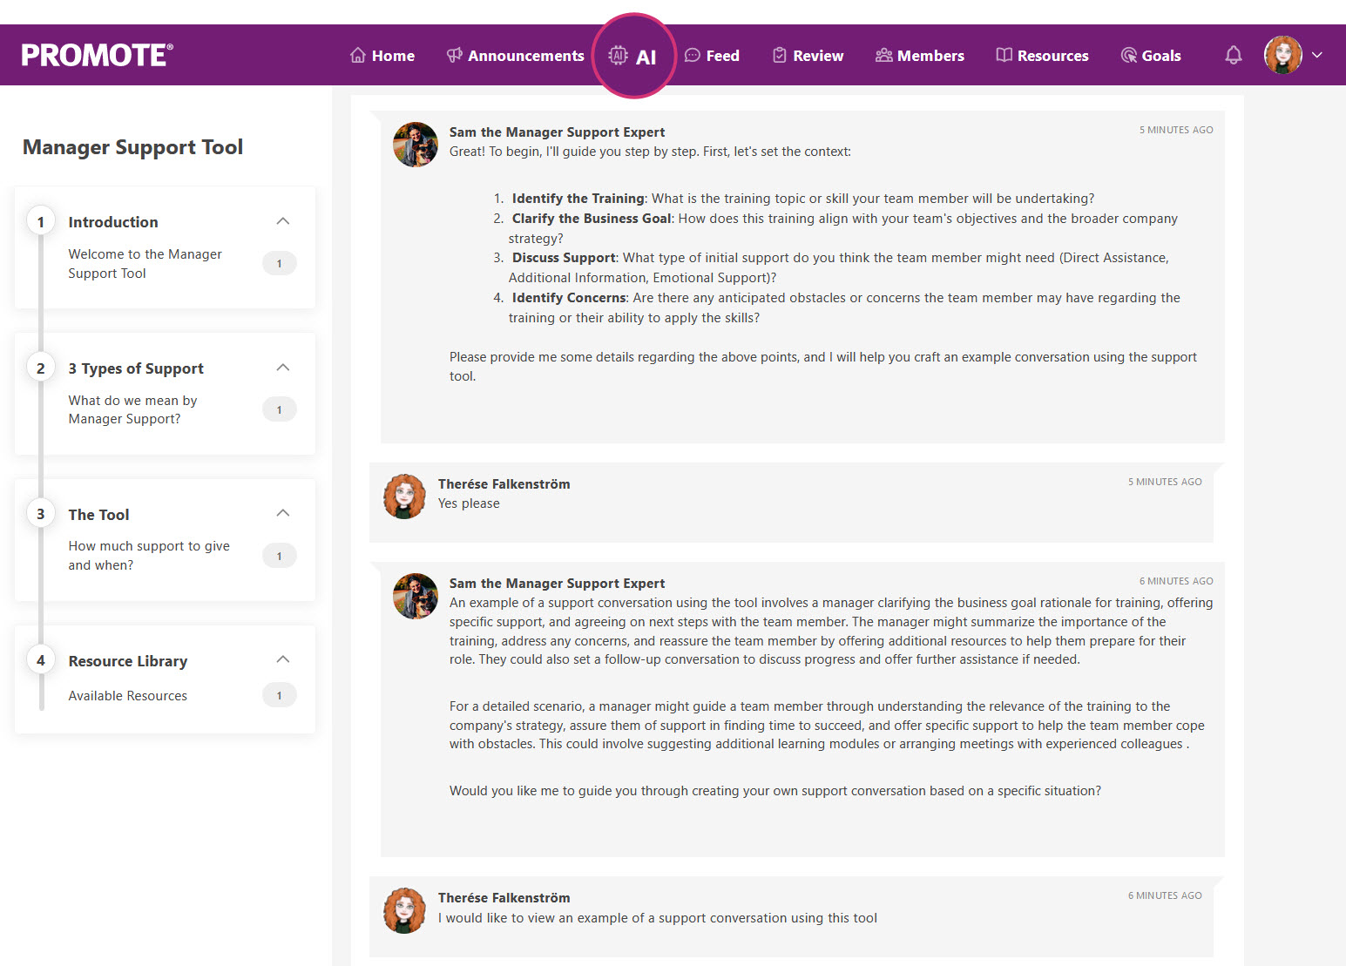
Task: Open user profile dropdown arrow
Action: 1317,55
